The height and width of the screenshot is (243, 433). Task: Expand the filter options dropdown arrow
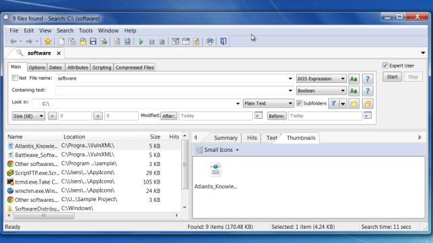pyautogui.click(x=343, y=103)
